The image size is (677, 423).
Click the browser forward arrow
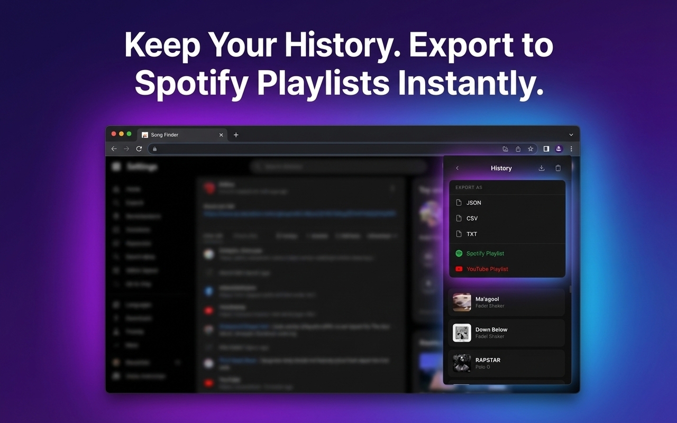click(126, 149)
